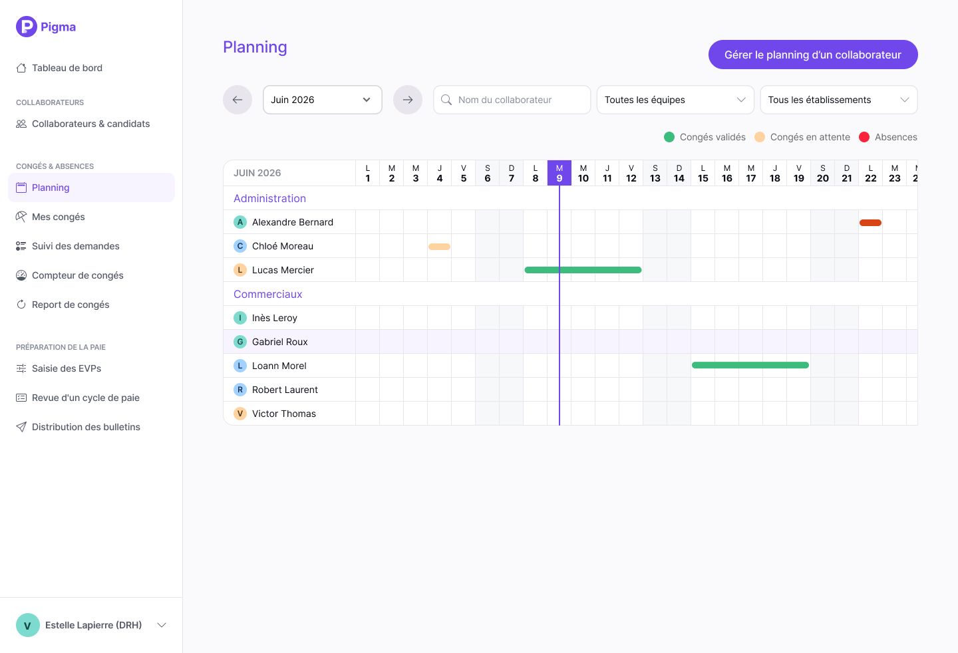Click the Compteur de congés gauge icon
Viewport: 958px width, 653px height.
(21, 275)
